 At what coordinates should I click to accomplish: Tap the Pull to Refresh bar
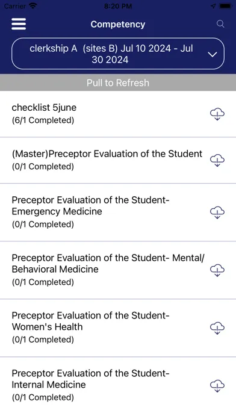(118, 82)
